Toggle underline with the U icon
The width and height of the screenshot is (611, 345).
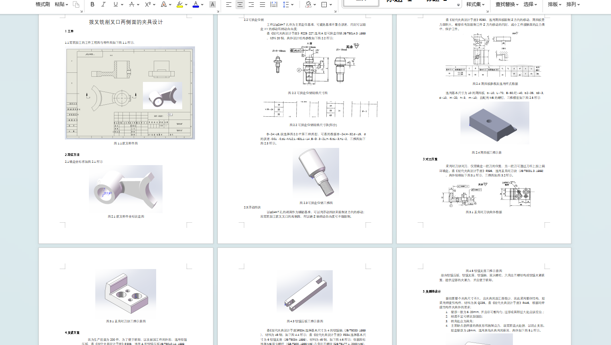pos(115,4)
